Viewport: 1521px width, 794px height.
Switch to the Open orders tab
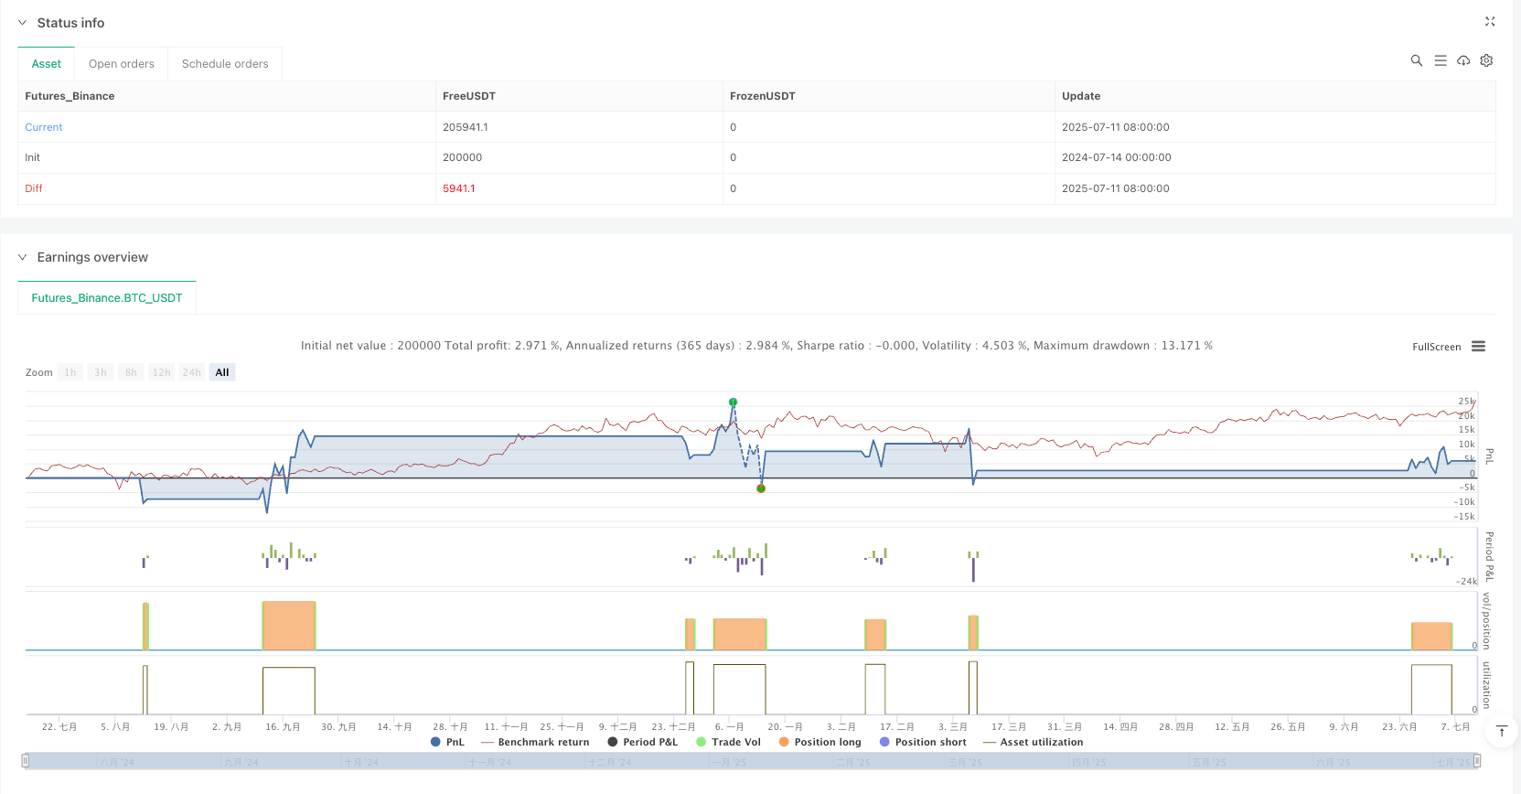pyautogui.click(x=122, y=64)
